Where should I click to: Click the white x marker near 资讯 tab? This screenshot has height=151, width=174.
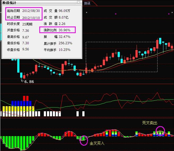click(87, 12)
